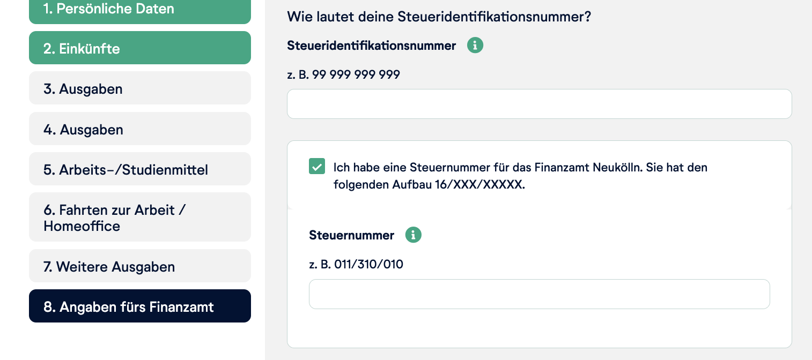The width and height of the screenshot is (812, 360).
Task: Switch to 6. Fahrten zur Arbeit / Homeoffice
Action: (x=139, y=217)
